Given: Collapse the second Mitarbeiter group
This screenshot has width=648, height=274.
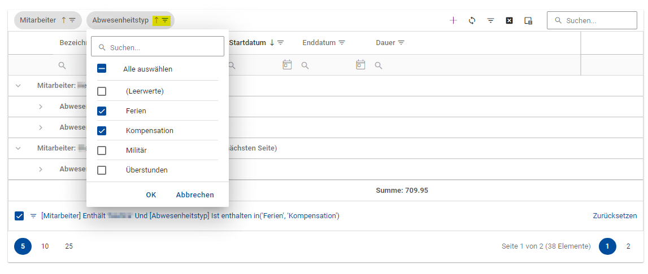Looking at the screenshot, I should click(x=18, y=148).
